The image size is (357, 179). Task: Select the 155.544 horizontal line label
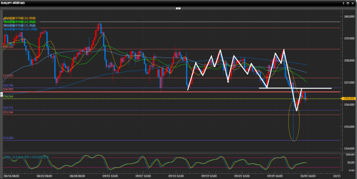[8, 112]
